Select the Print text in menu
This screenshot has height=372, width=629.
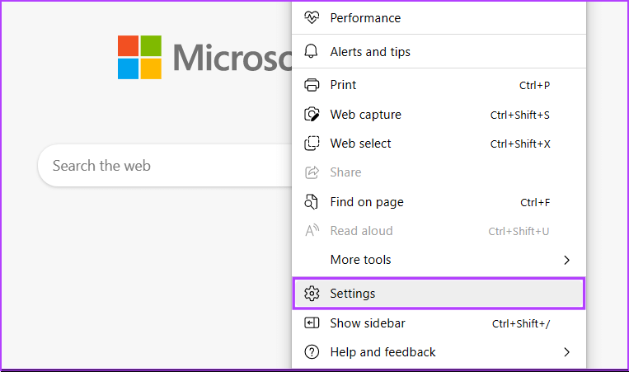343,85
